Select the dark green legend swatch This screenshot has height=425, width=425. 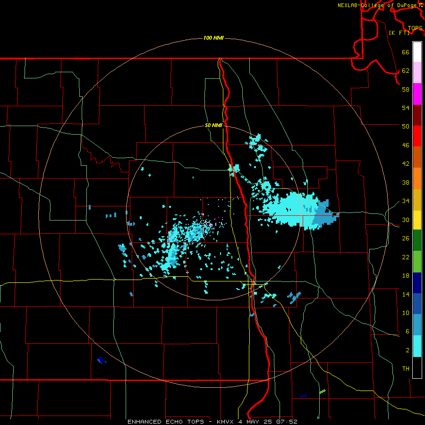417,240
